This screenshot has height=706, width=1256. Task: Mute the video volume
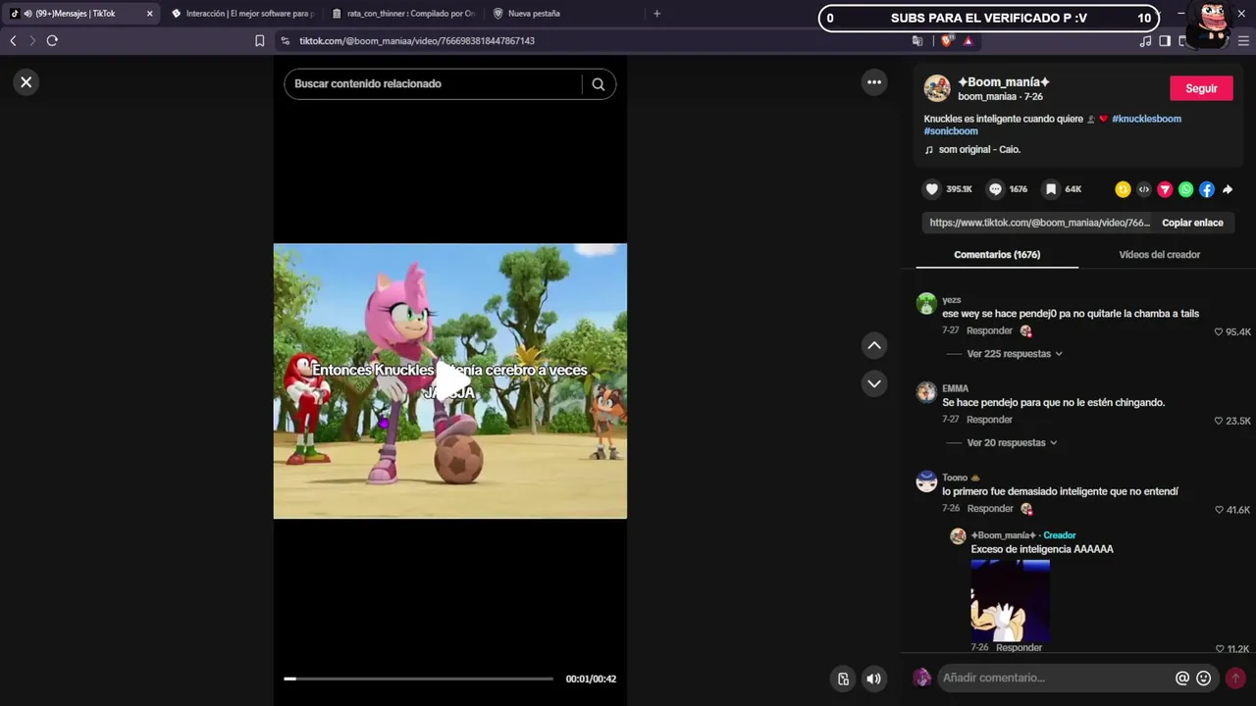click(x=873, y=679)
